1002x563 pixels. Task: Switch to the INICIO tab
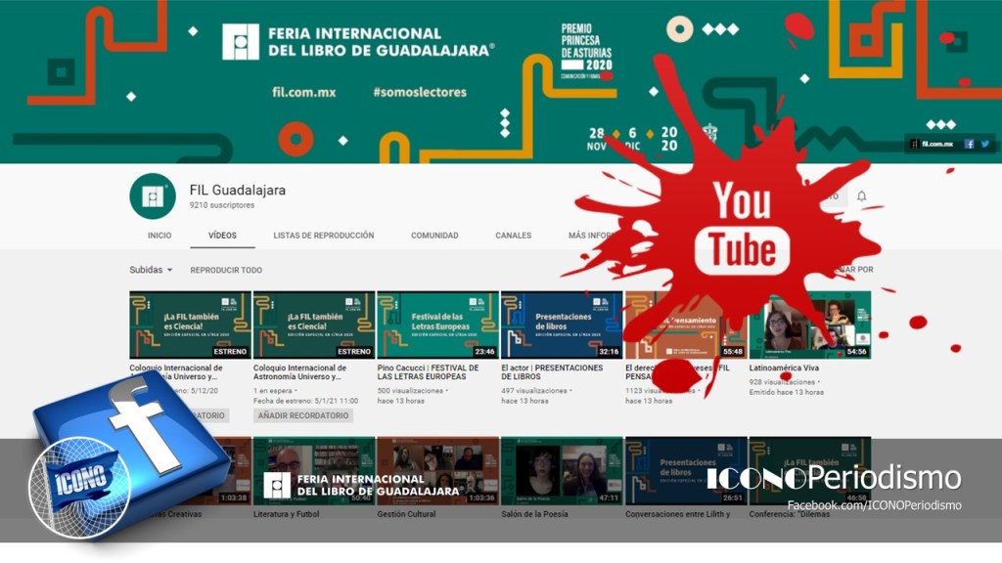159,236
